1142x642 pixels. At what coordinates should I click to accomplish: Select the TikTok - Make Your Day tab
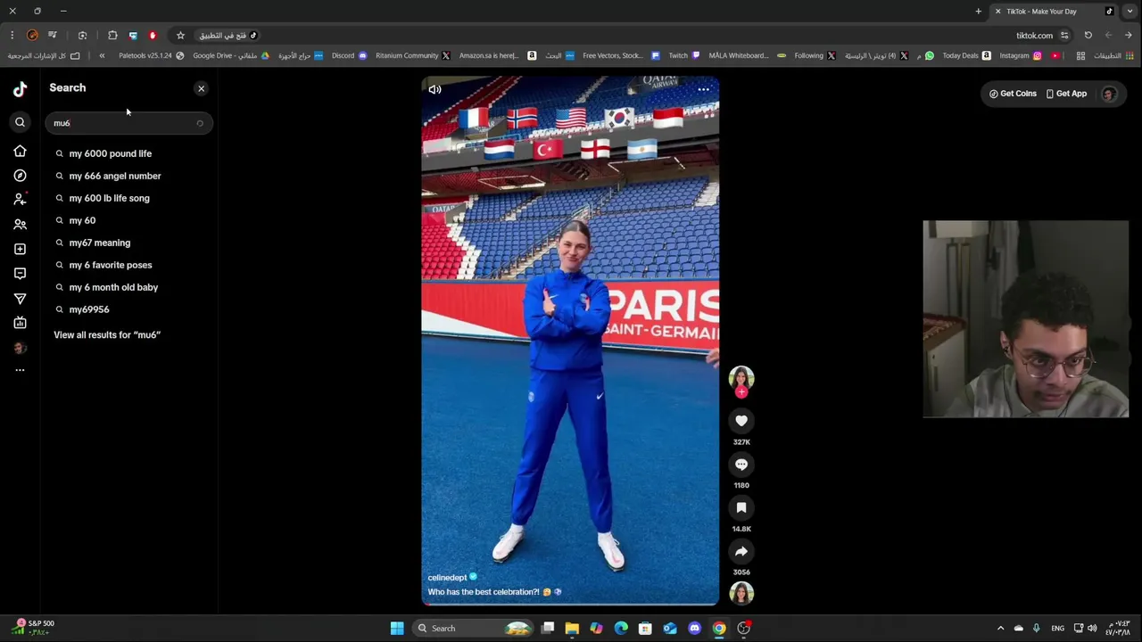[x=1053, y=12]
